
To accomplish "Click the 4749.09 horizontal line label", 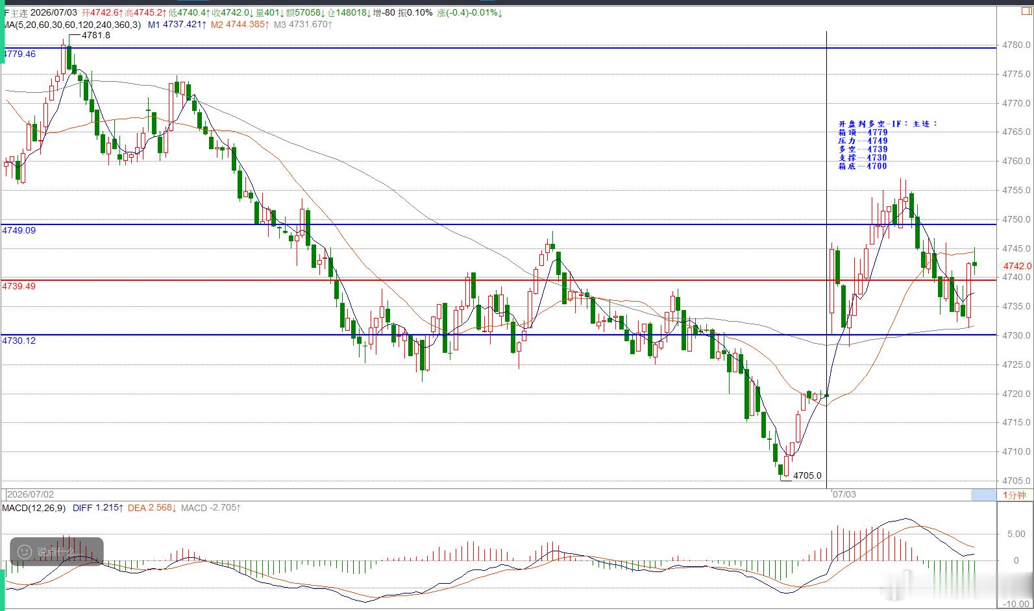I will 19,230.
